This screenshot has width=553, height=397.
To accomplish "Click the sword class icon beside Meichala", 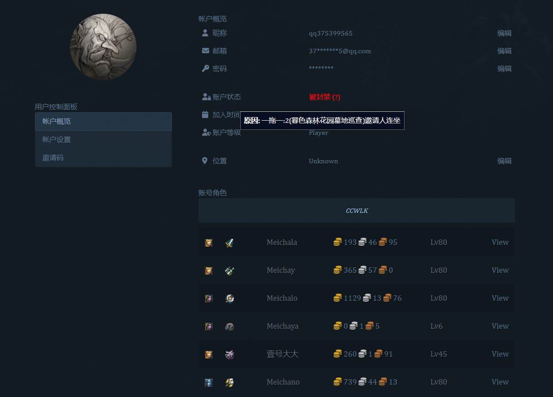I will (x=229, y=243).
